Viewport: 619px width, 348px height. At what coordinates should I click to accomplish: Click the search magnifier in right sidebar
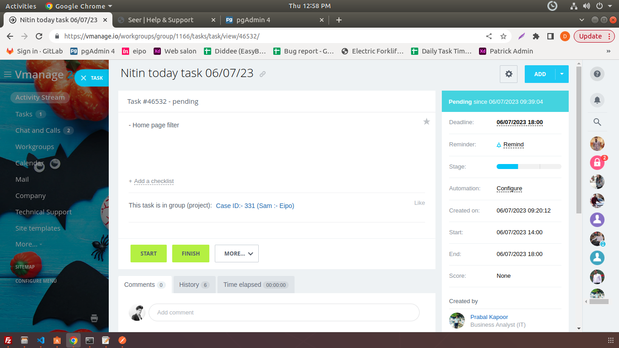pyautogui.click(x=597, y=122)
